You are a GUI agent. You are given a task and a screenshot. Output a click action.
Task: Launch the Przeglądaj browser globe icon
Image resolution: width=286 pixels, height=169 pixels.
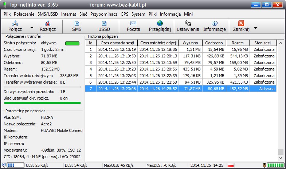[x=160, y=24]
